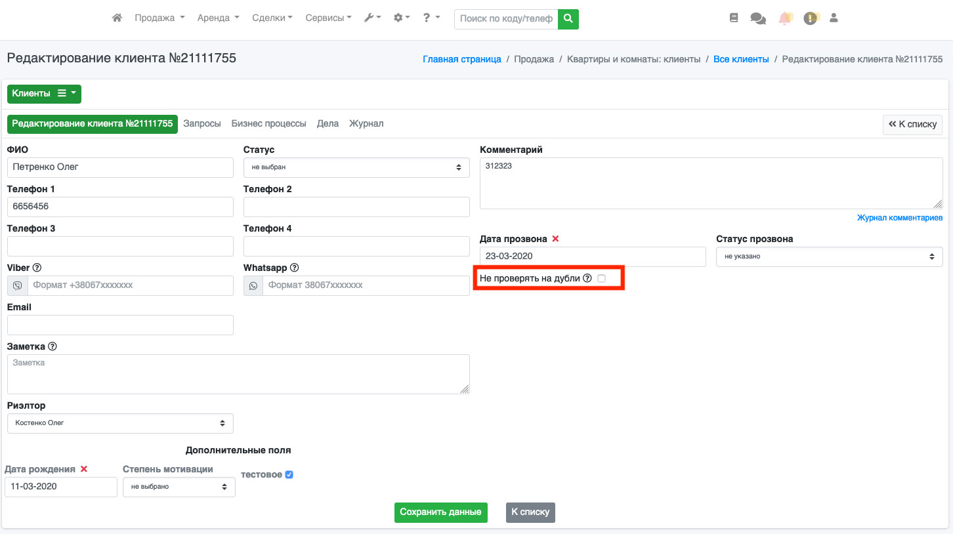Open the Продажа menu

coord(159,18)
